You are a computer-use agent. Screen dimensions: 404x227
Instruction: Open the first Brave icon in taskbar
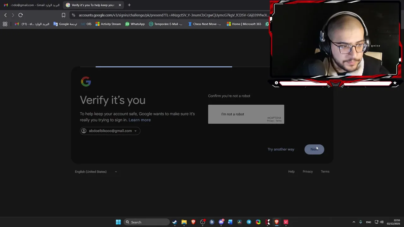(x=193, y=222)
